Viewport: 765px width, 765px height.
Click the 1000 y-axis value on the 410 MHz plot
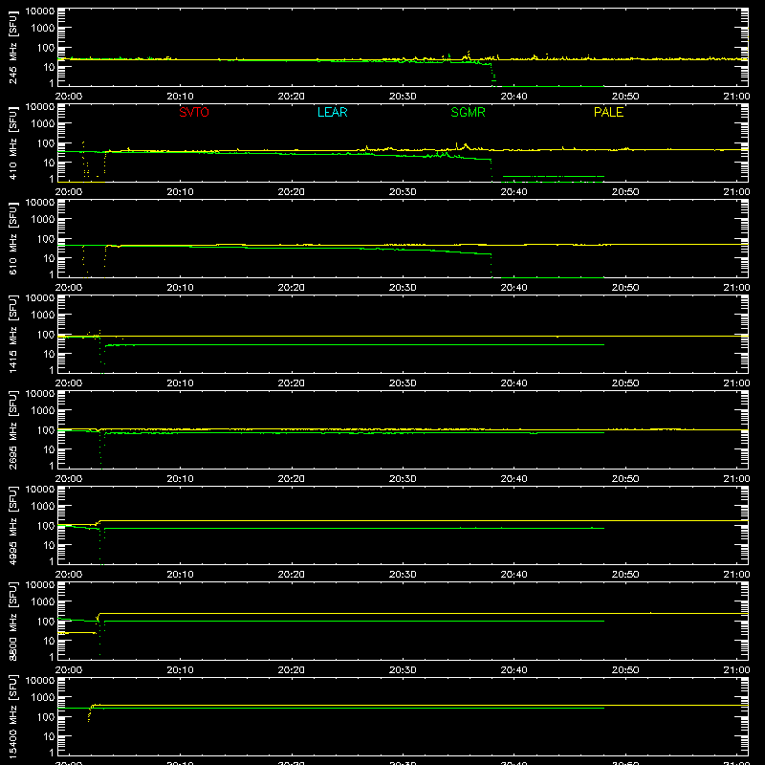click(43, 124)
